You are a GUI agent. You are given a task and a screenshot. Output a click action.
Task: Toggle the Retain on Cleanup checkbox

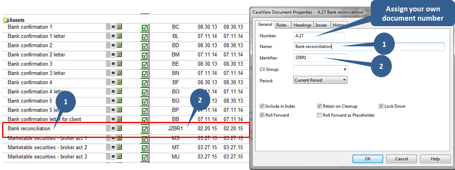(320, 106)
